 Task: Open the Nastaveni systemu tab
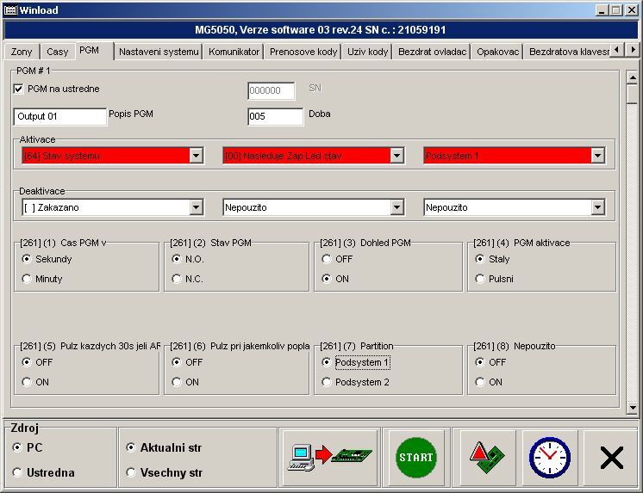pos(159,52)
